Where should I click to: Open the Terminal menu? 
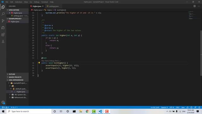pos(45,2)
